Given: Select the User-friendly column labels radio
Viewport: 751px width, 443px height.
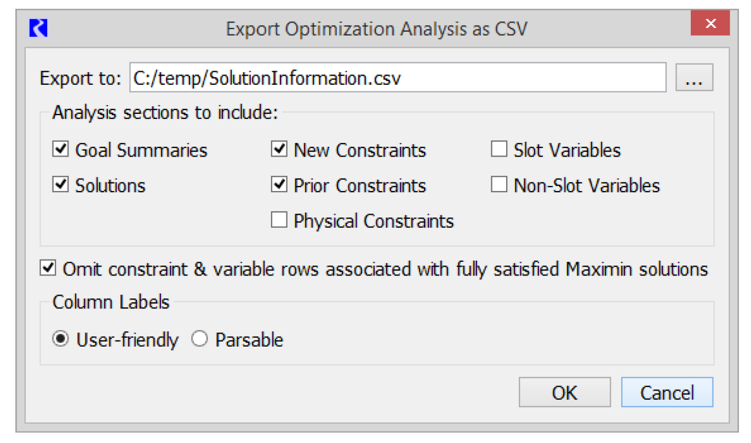Looking at the screenshot, I should coord(61,340).
